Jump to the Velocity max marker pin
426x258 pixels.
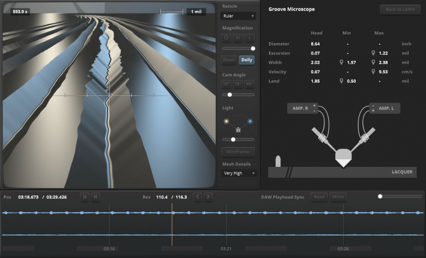(373, 72)
